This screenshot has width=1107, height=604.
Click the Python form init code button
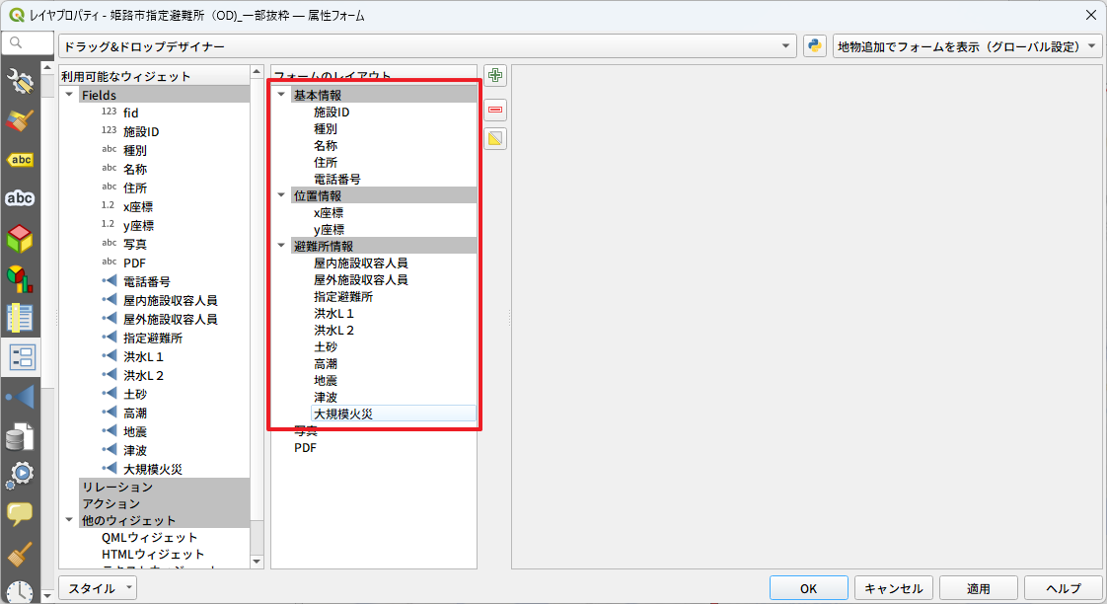coord(814,46)
